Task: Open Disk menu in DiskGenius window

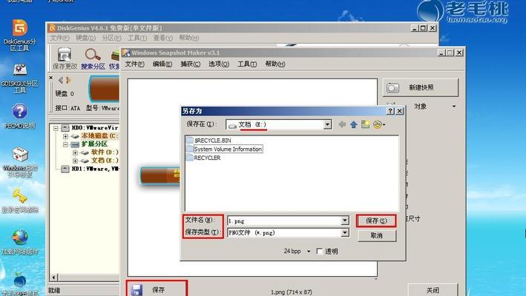Action: (86, 38)
